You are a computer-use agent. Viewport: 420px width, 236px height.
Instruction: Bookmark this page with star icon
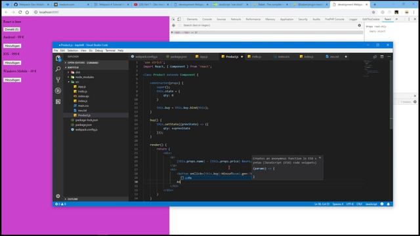point(373,12)
